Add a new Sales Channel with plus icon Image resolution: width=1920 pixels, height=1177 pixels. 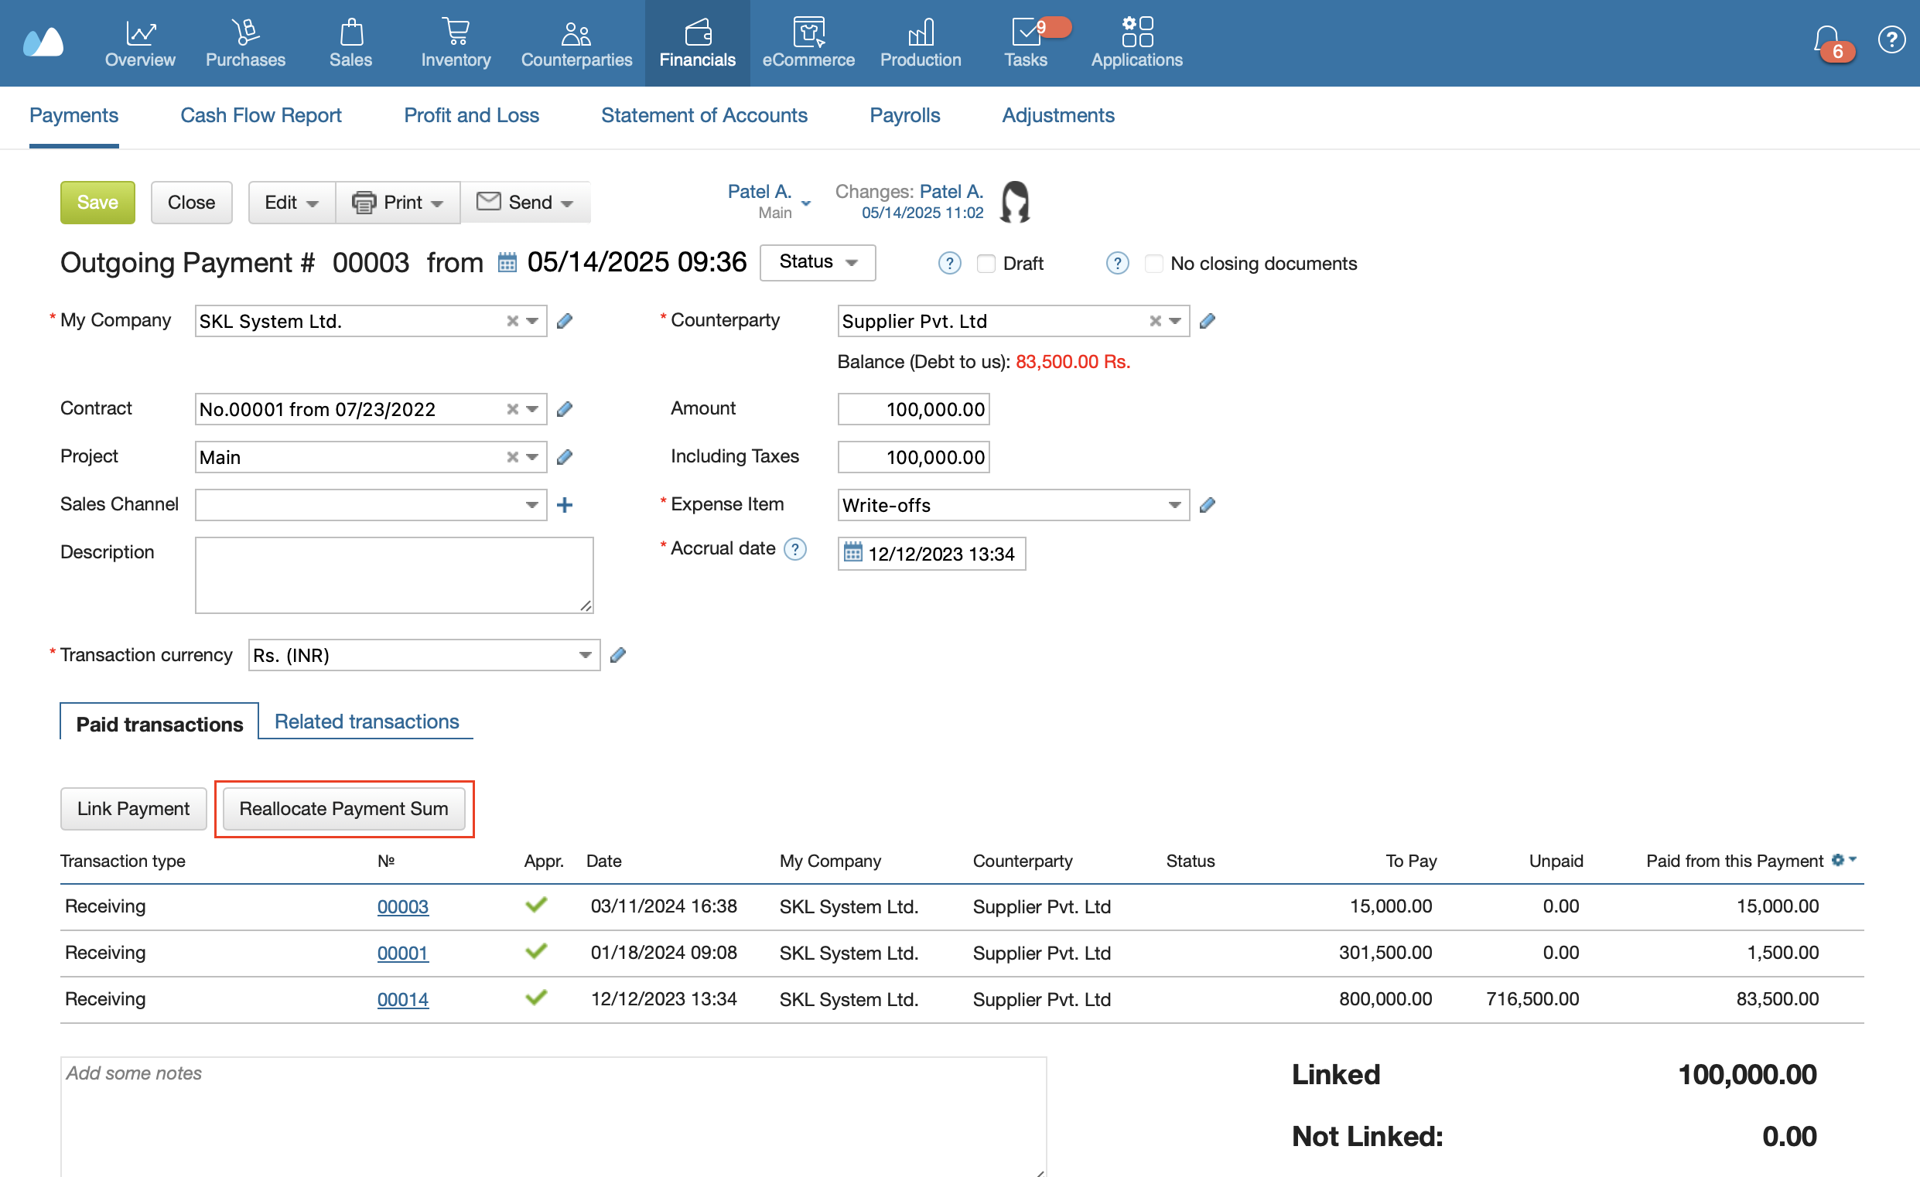pyautogui.click(x=565, y=505)
